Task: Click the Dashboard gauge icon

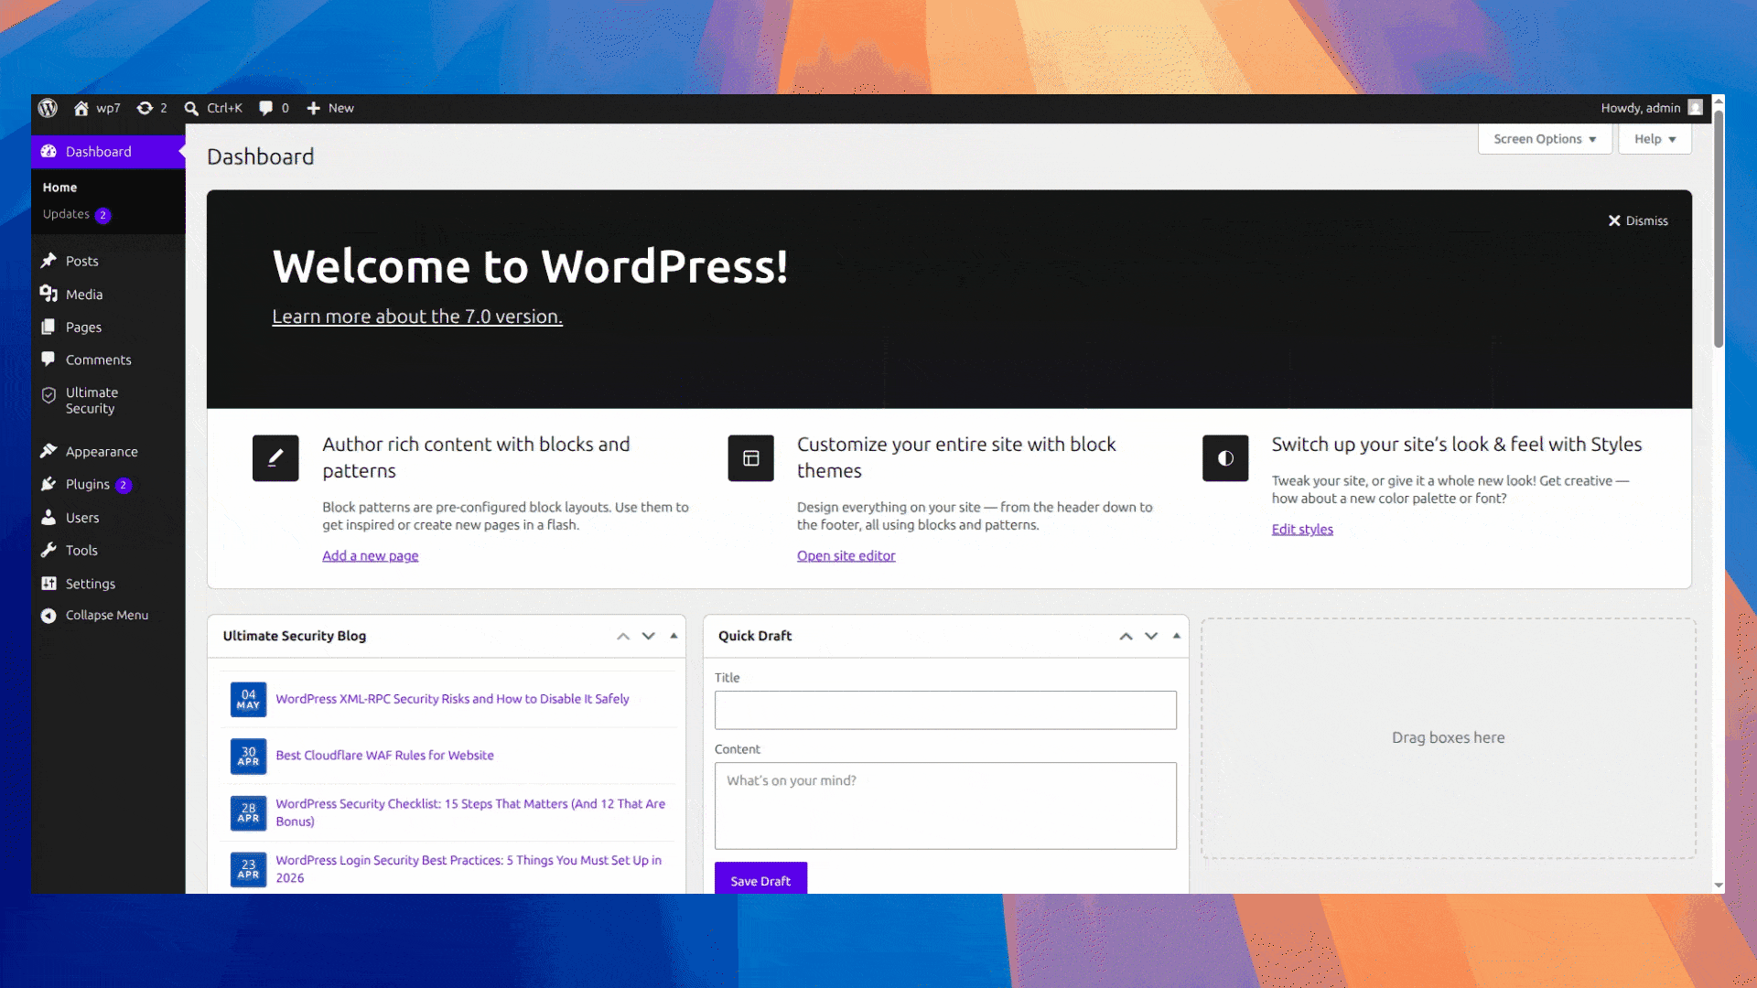Action: coord(49,152)
